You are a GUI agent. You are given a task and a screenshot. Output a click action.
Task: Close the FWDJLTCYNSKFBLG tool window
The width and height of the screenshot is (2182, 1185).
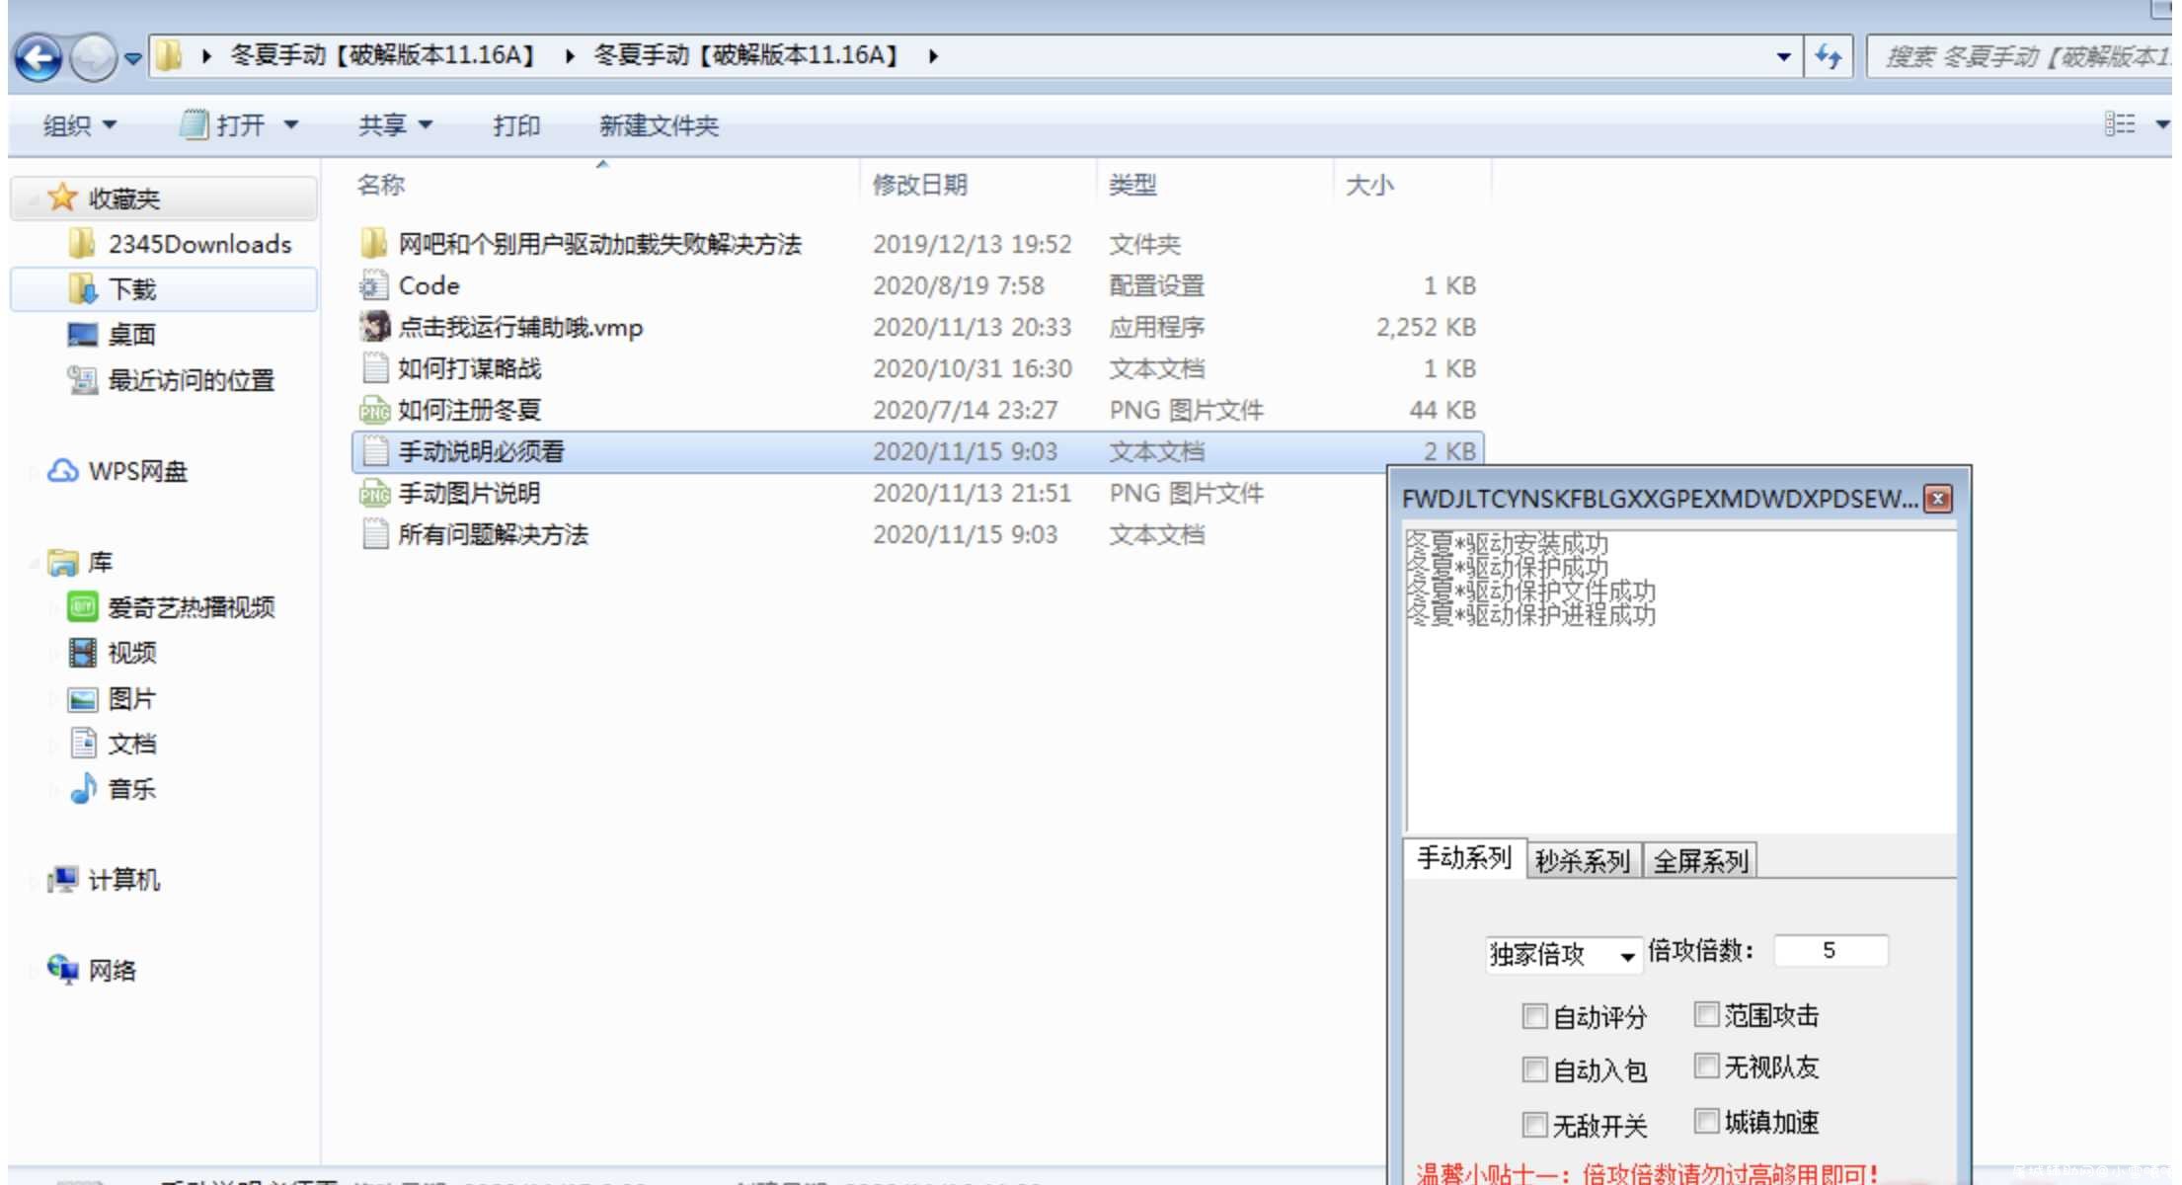click(x=1938, y=499)
